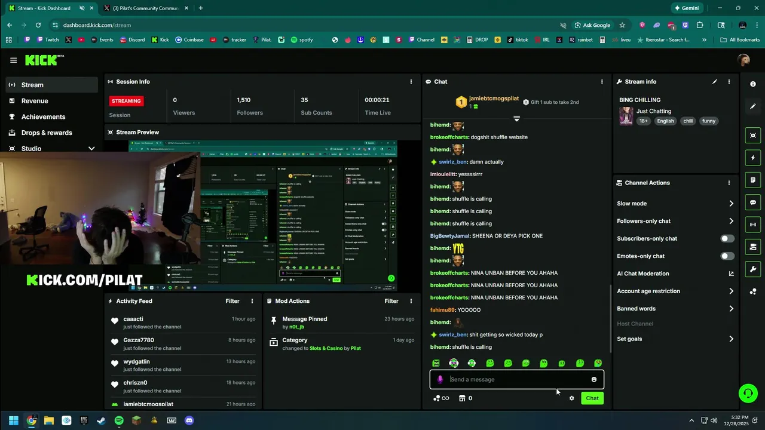Open Mod Actions three-dot menu

(x=411, y=301)
